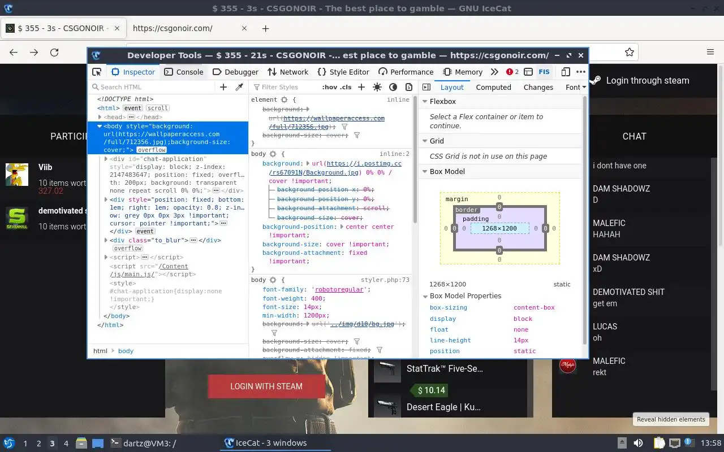This screenshot has width=724, height=452.
Task: Toggle :hov pseudo-class panel
Action: click(329, 87)
